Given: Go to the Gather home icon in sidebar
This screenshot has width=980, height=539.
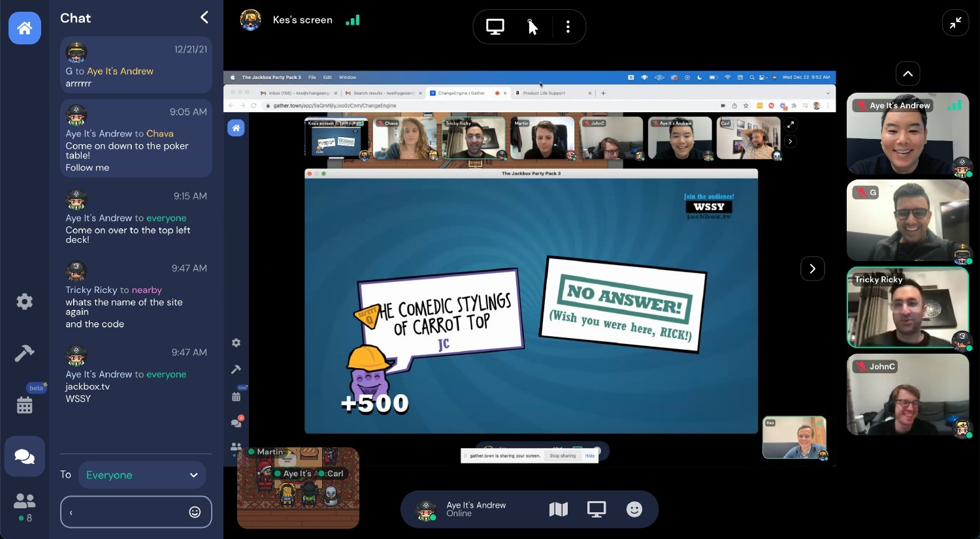Looking at the screenshot, I should [x=25, y=27].
